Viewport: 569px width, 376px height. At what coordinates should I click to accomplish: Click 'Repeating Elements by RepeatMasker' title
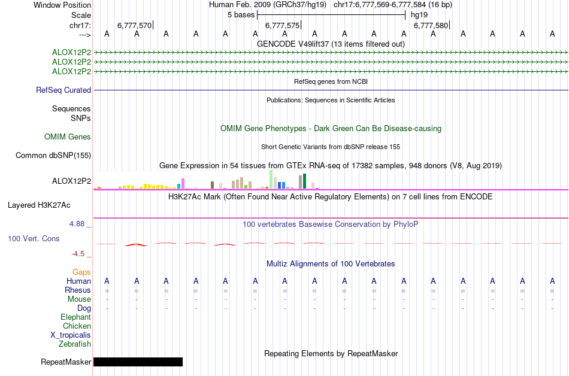pyautogui.click(x=331, y=353)
